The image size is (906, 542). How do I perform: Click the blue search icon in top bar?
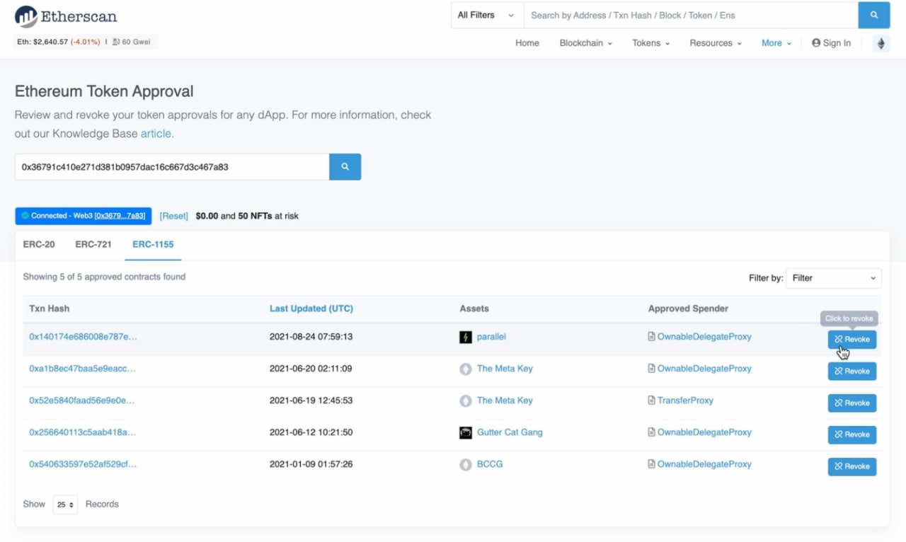click(x=873, y=15)
